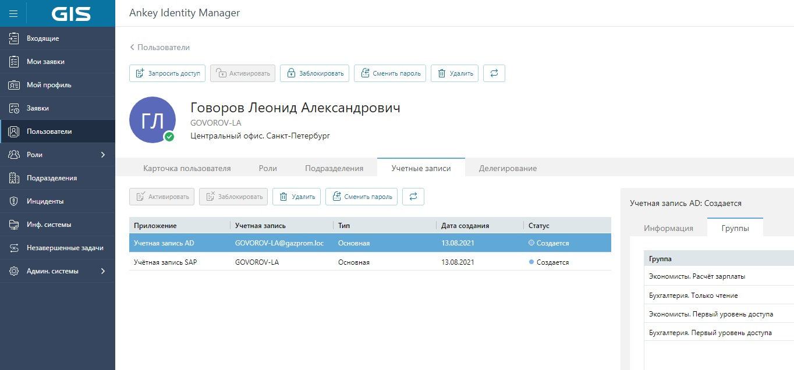
Task: Select Экономисты. Расчёт зарплаты group
Action: coord(719,276)
